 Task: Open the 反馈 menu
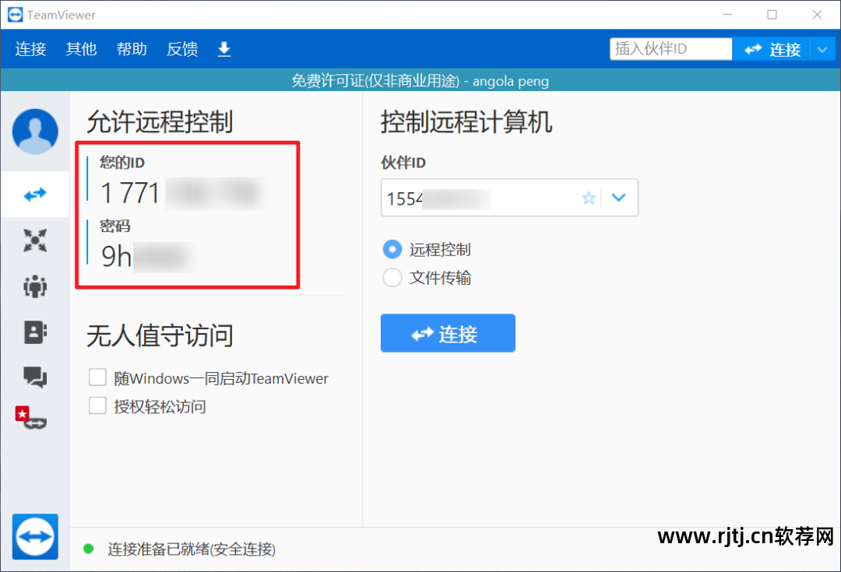coord(182,49)
